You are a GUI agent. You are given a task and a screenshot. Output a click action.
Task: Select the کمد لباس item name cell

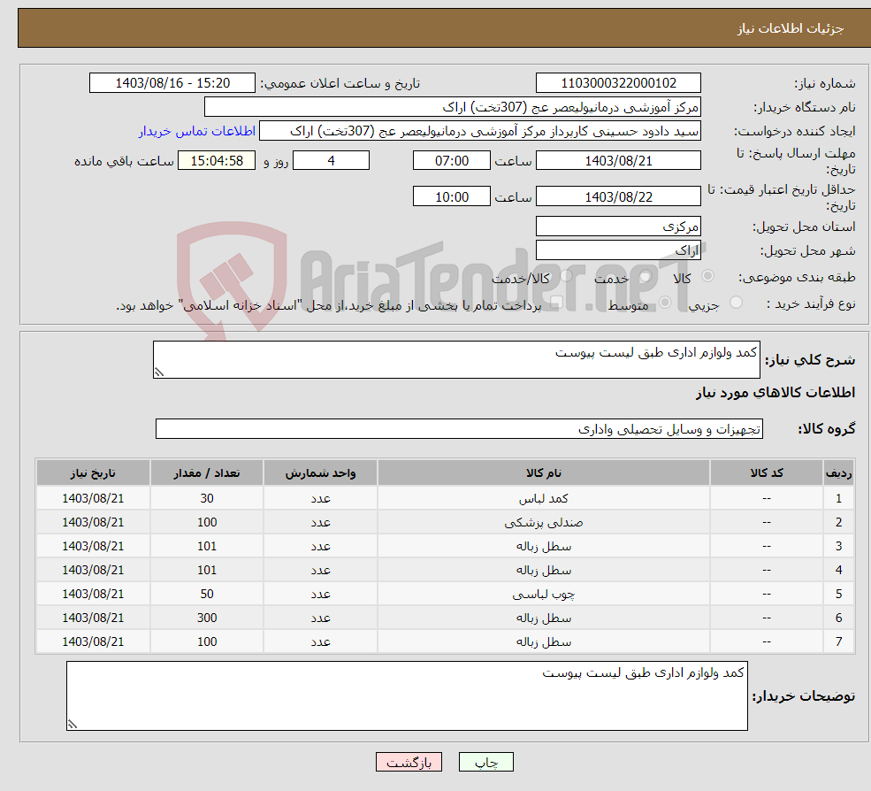tap(544, 499)
